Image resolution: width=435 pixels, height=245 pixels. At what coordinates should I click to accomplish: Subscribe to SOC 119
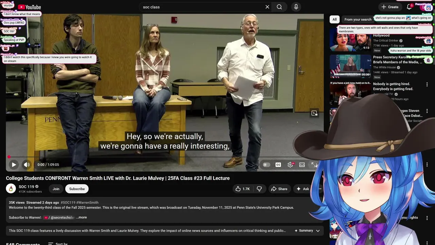click(77, 189)
